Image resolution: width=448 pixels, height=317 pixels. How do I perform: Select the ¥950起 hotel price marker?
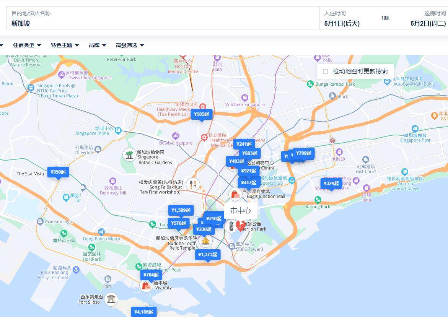(x=58, y=172)
